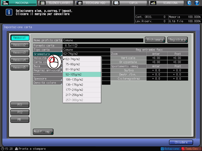Choose 92-105g/m2 weight option
This screenshot has height=151, width=202.
[x=82, y=74]
